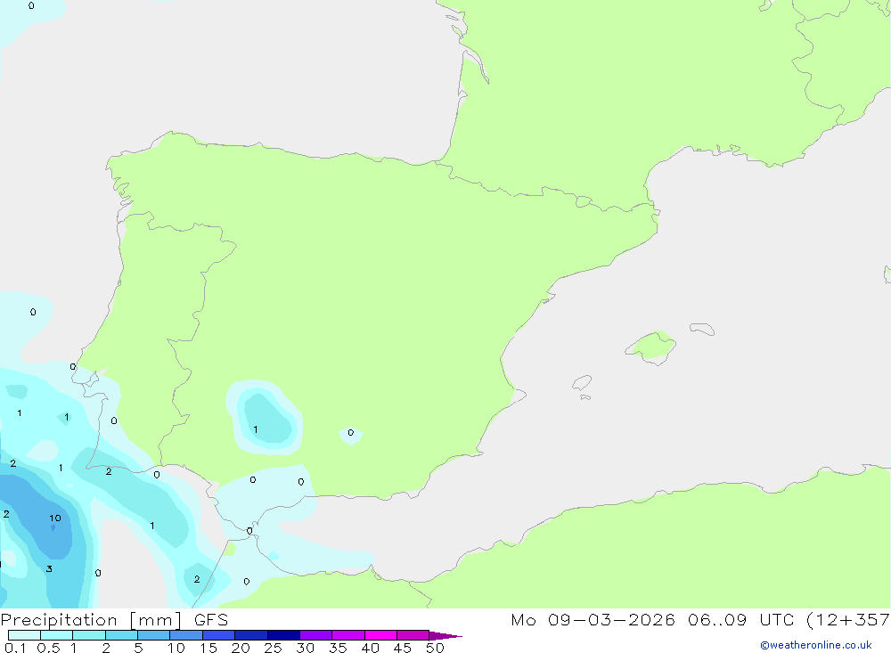Click the legend scale label '5'
The height and width of the screenshot is (653, 891).
tap(138, 648)
